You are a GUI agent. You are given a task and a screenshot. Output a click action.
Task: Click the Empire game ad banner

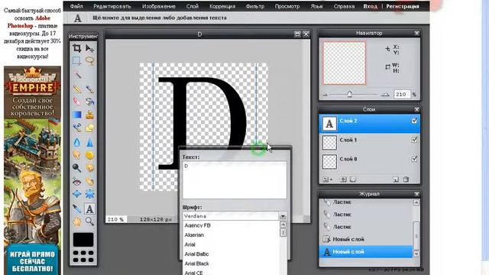[32, 170]
